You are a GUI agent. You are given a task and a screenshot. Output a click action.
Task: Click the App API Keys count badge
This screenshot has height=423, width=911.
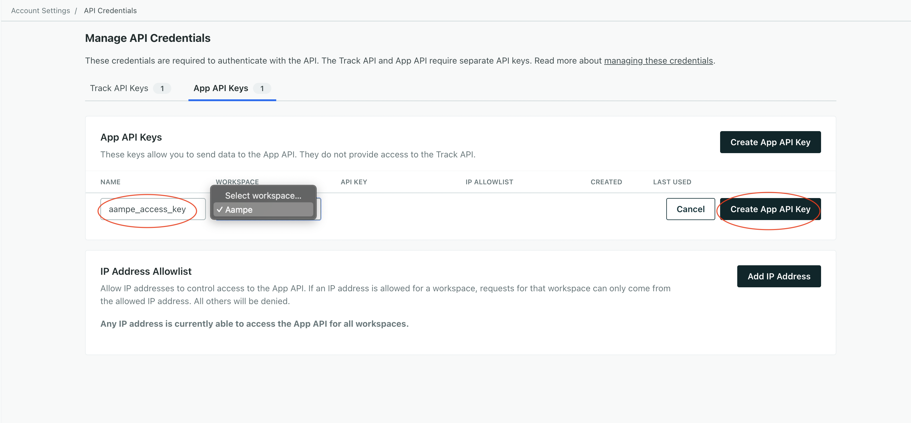point(262,88)
